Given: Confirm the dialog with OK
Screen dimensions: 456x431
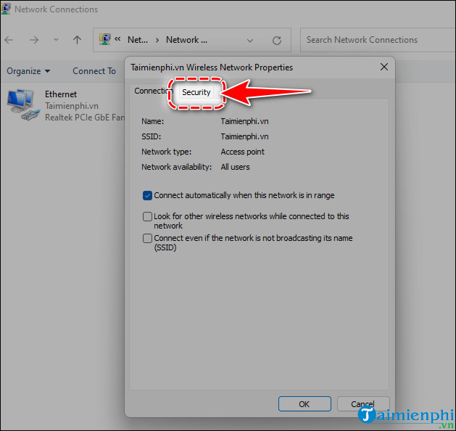Looking at the screenshot, I should pos(304,404).
